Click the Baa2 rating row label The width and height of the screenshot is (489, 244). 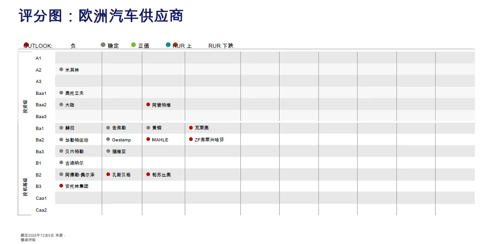[x=41, y=105]
